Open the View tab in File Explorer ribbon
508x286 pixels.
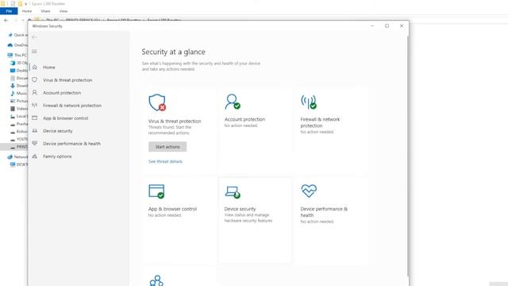[x=63, y=11]
